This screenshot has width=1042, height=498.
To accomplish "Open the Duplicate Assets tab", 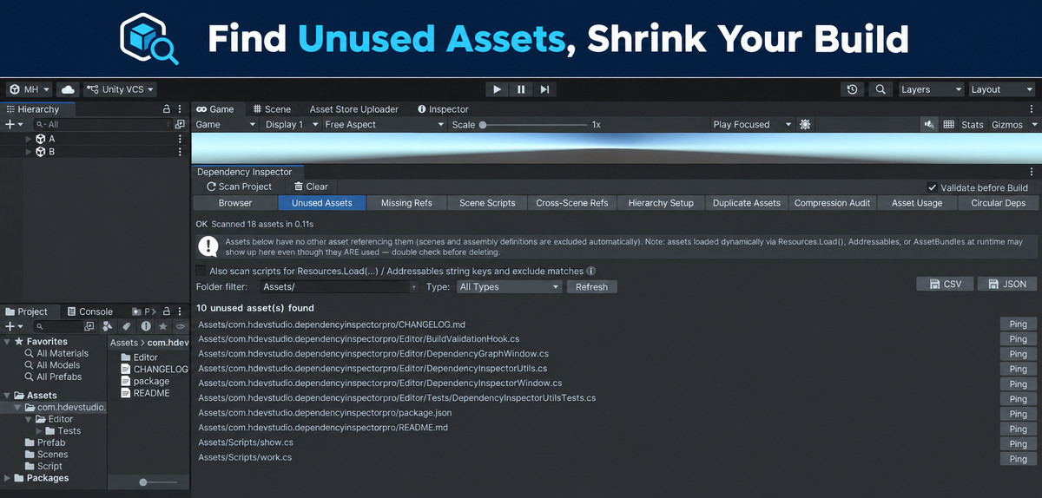I will click(747, 203).
